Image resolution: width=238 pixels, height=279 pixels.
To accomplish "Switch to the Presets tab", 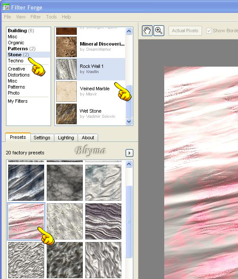I will [18, 137].
